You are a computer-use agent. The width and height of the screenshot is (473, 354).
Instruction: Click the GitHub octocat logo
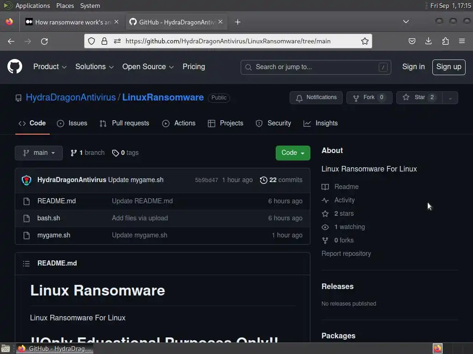15,66
